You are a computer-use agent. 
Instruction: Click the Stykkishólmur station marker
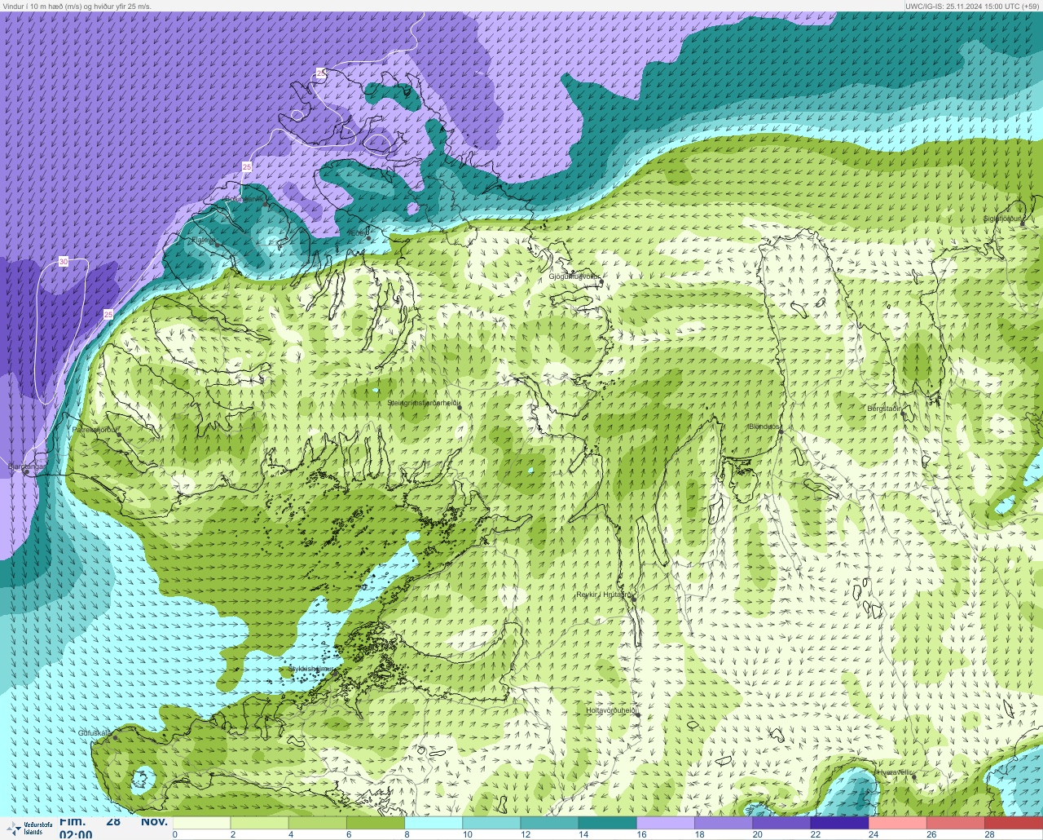(x=333, y=670)
